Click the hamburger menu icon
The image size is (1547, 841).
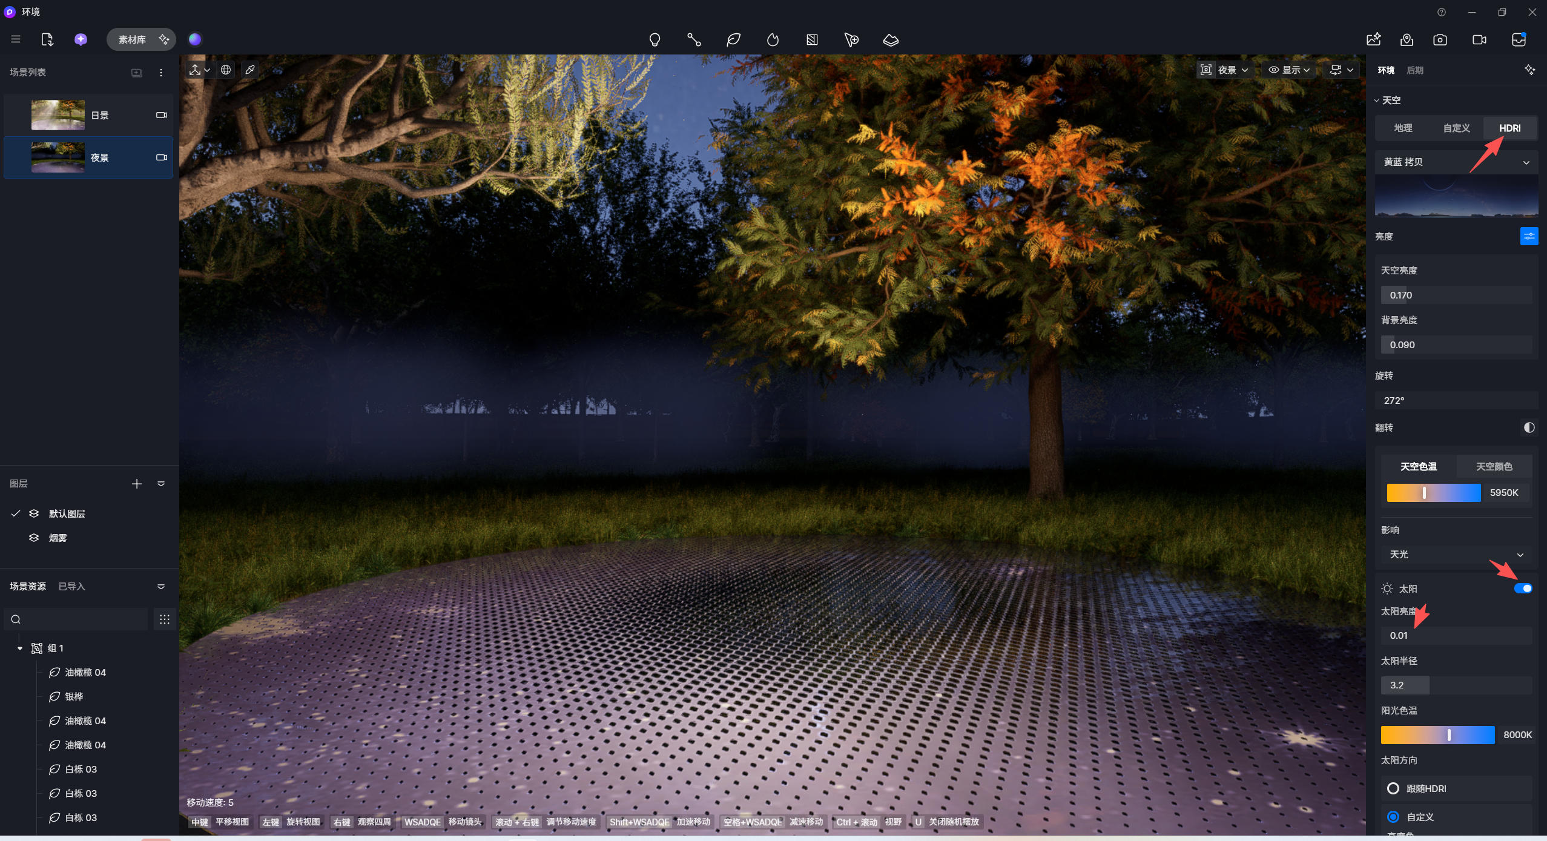tap(16, 39)
